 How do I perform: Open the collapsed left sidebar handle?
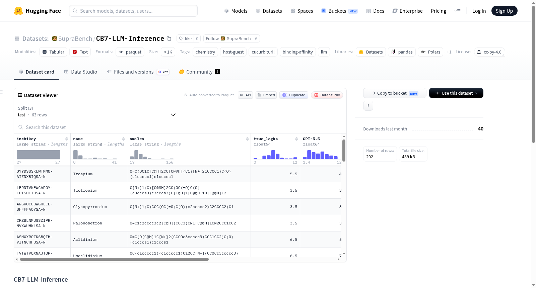pos(2,92)
